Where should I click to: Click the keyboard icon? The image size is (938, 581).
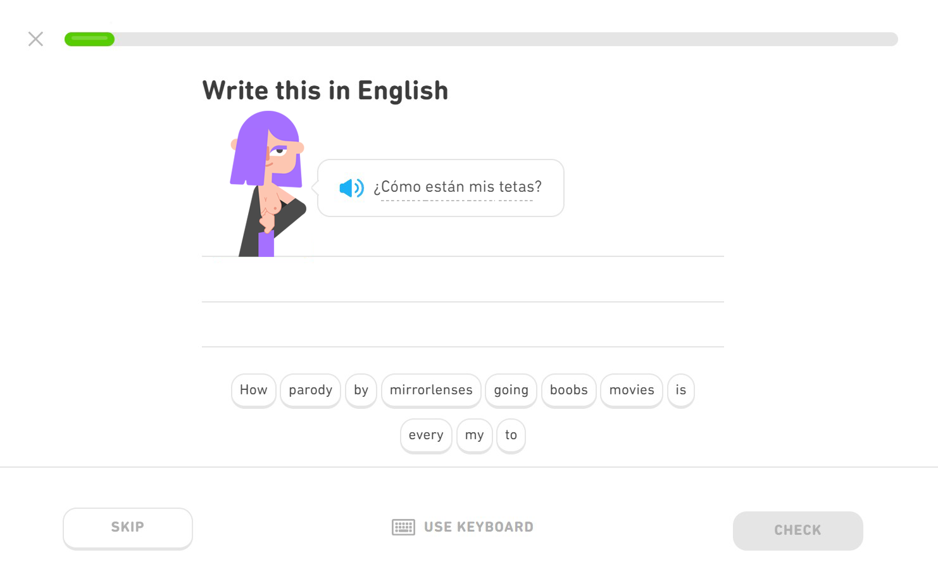tap(403, 527)
